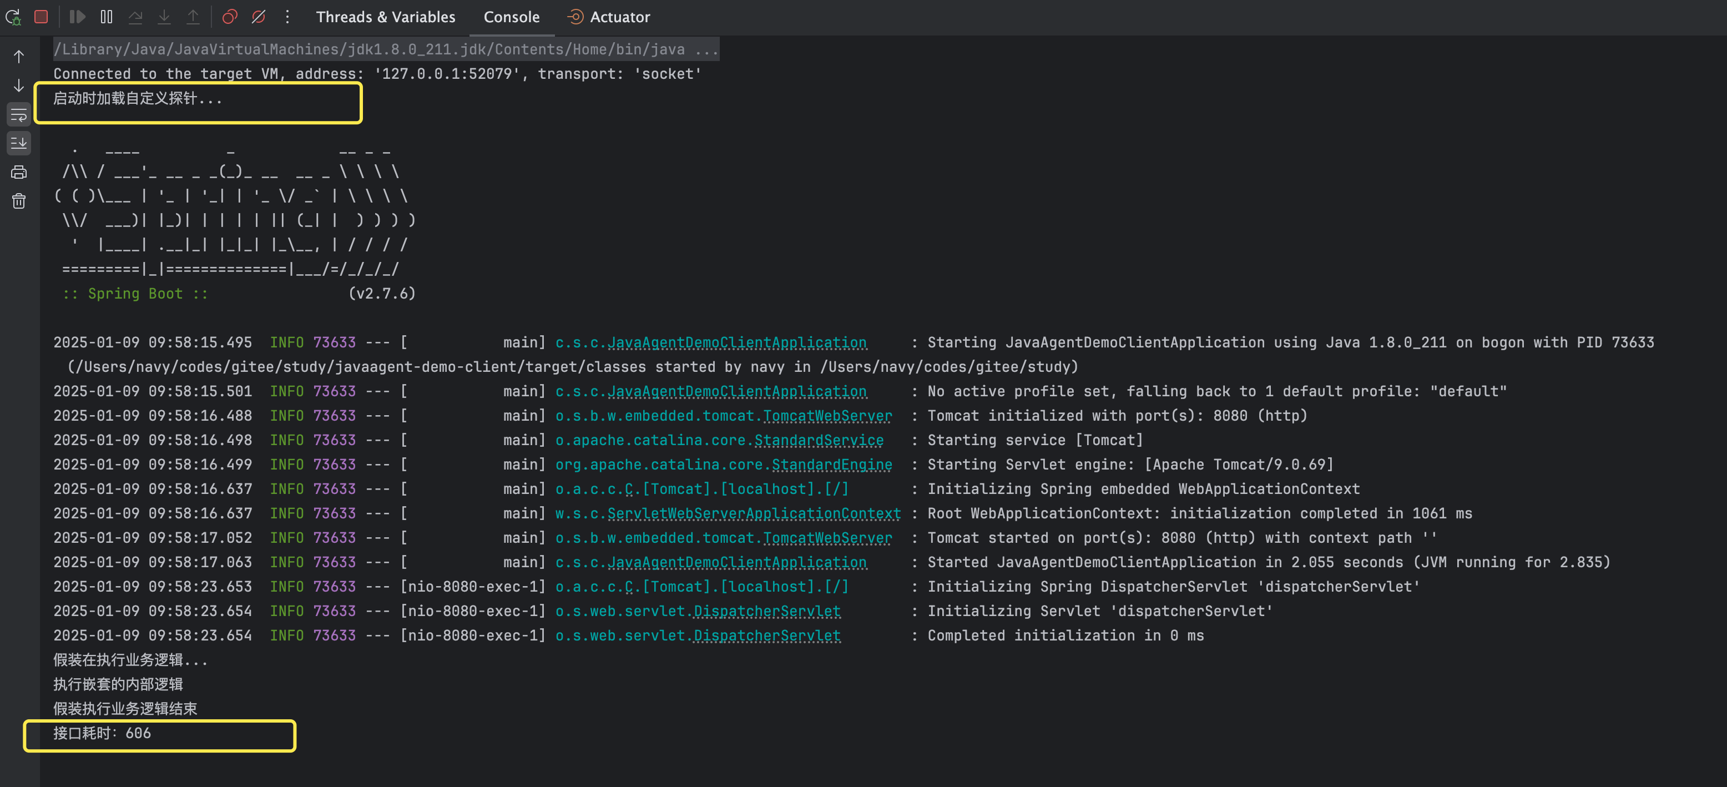
Task: Click the ":: Spring Boot ::" banner text
Action: (135, 294)
